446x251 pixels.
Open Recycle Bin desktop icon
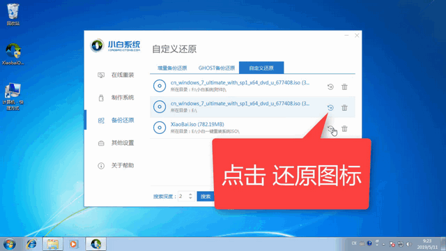13,14
